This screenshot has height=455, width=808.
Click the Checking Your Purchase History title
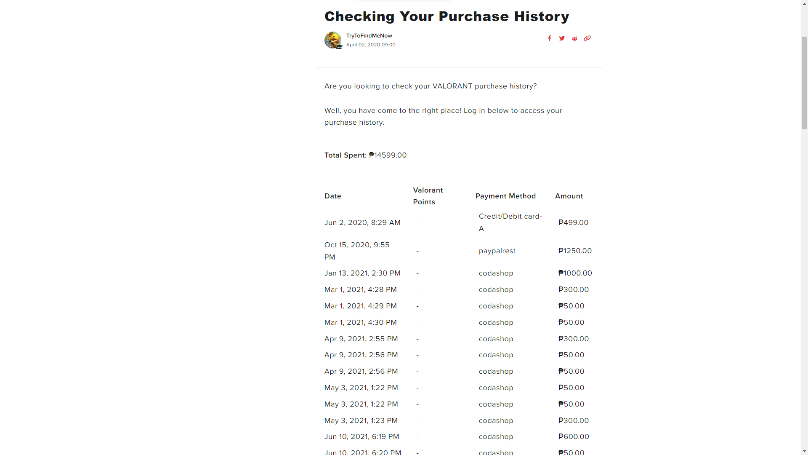(447, 16)
